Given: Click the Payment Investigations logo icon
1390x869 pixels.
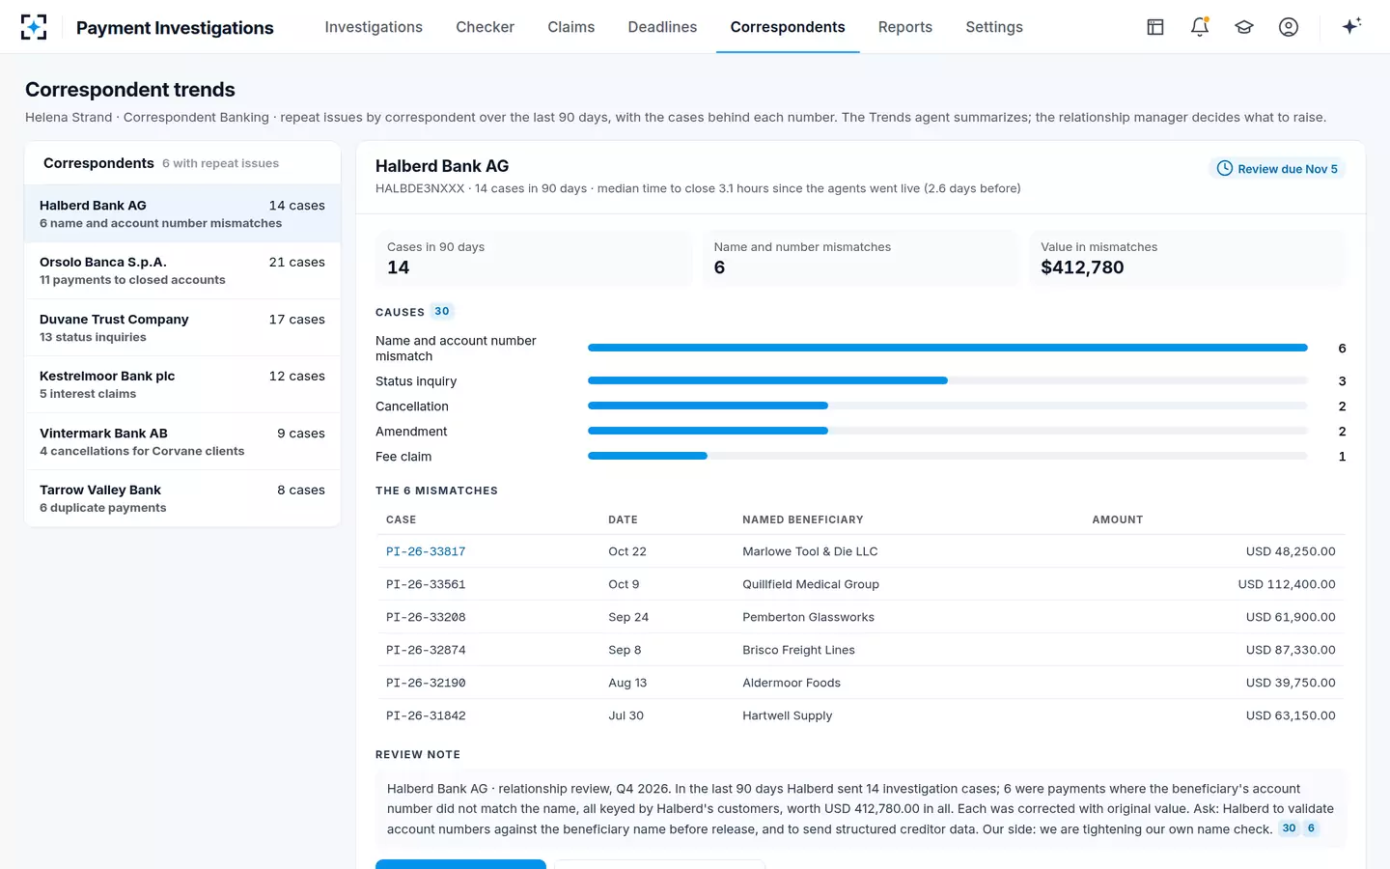Looking at the screenshot, I should pos(34,27).
